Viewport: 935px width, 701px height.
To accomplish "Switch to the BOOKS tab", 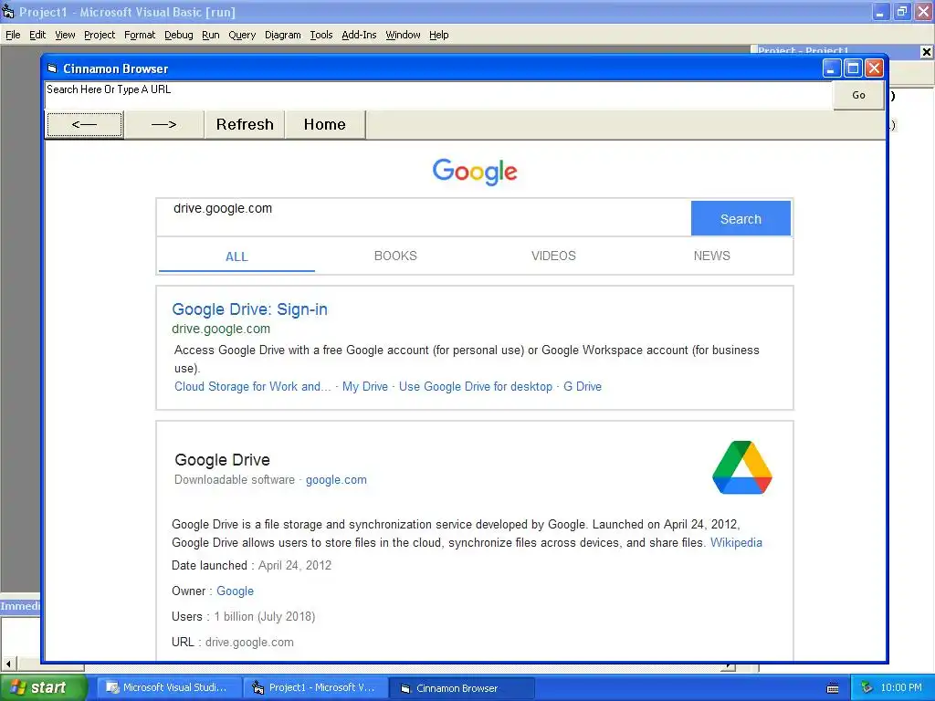I will (x=395, y=256).
